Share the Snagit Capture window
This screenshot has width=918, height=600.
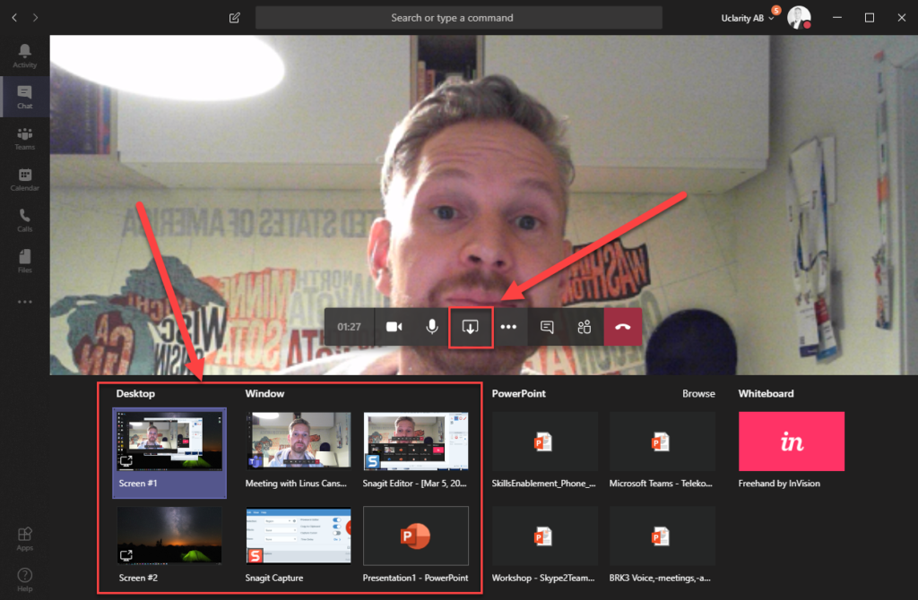[298, 545]
